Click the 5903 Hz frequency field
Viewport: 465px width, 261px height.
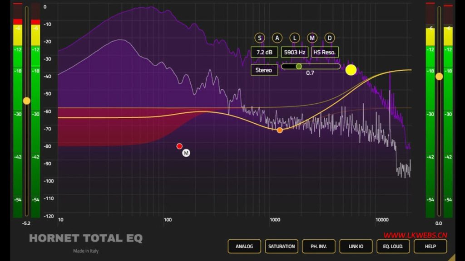click(x=294, y=52)
